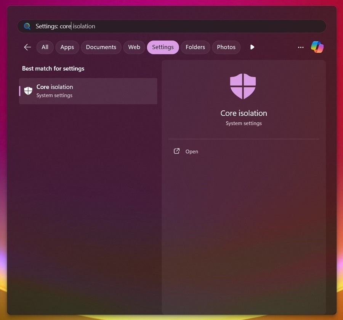Switch to the Apps filter tab
Image resolution: width=343 pixels, height=320 pixels.
tap(67, 47)
